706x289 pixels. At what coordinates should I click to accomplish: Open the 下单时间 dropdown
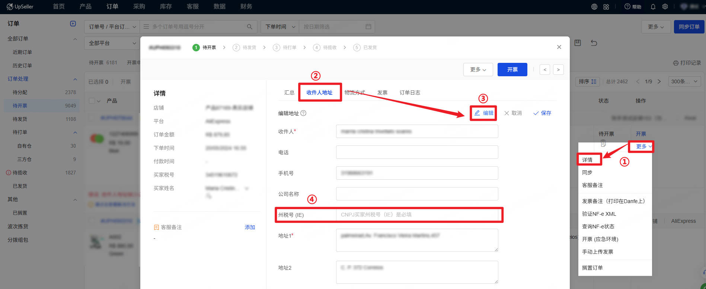[x=280, y=27]
